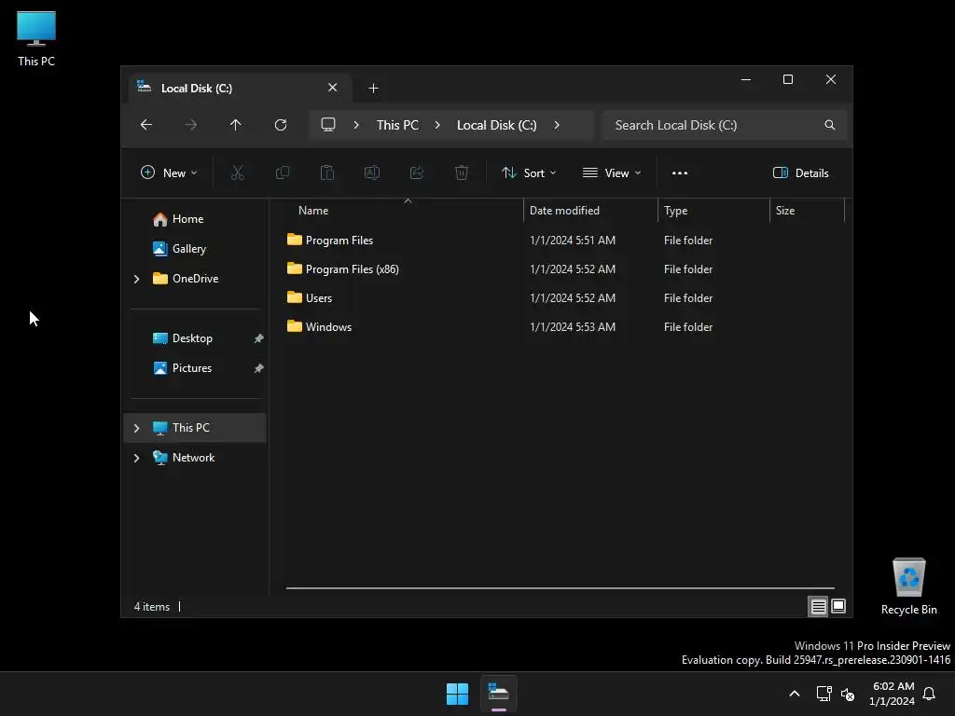Add a new tab with plus icon
Screen dimensions: 955x716
click(x=373, y=89)
